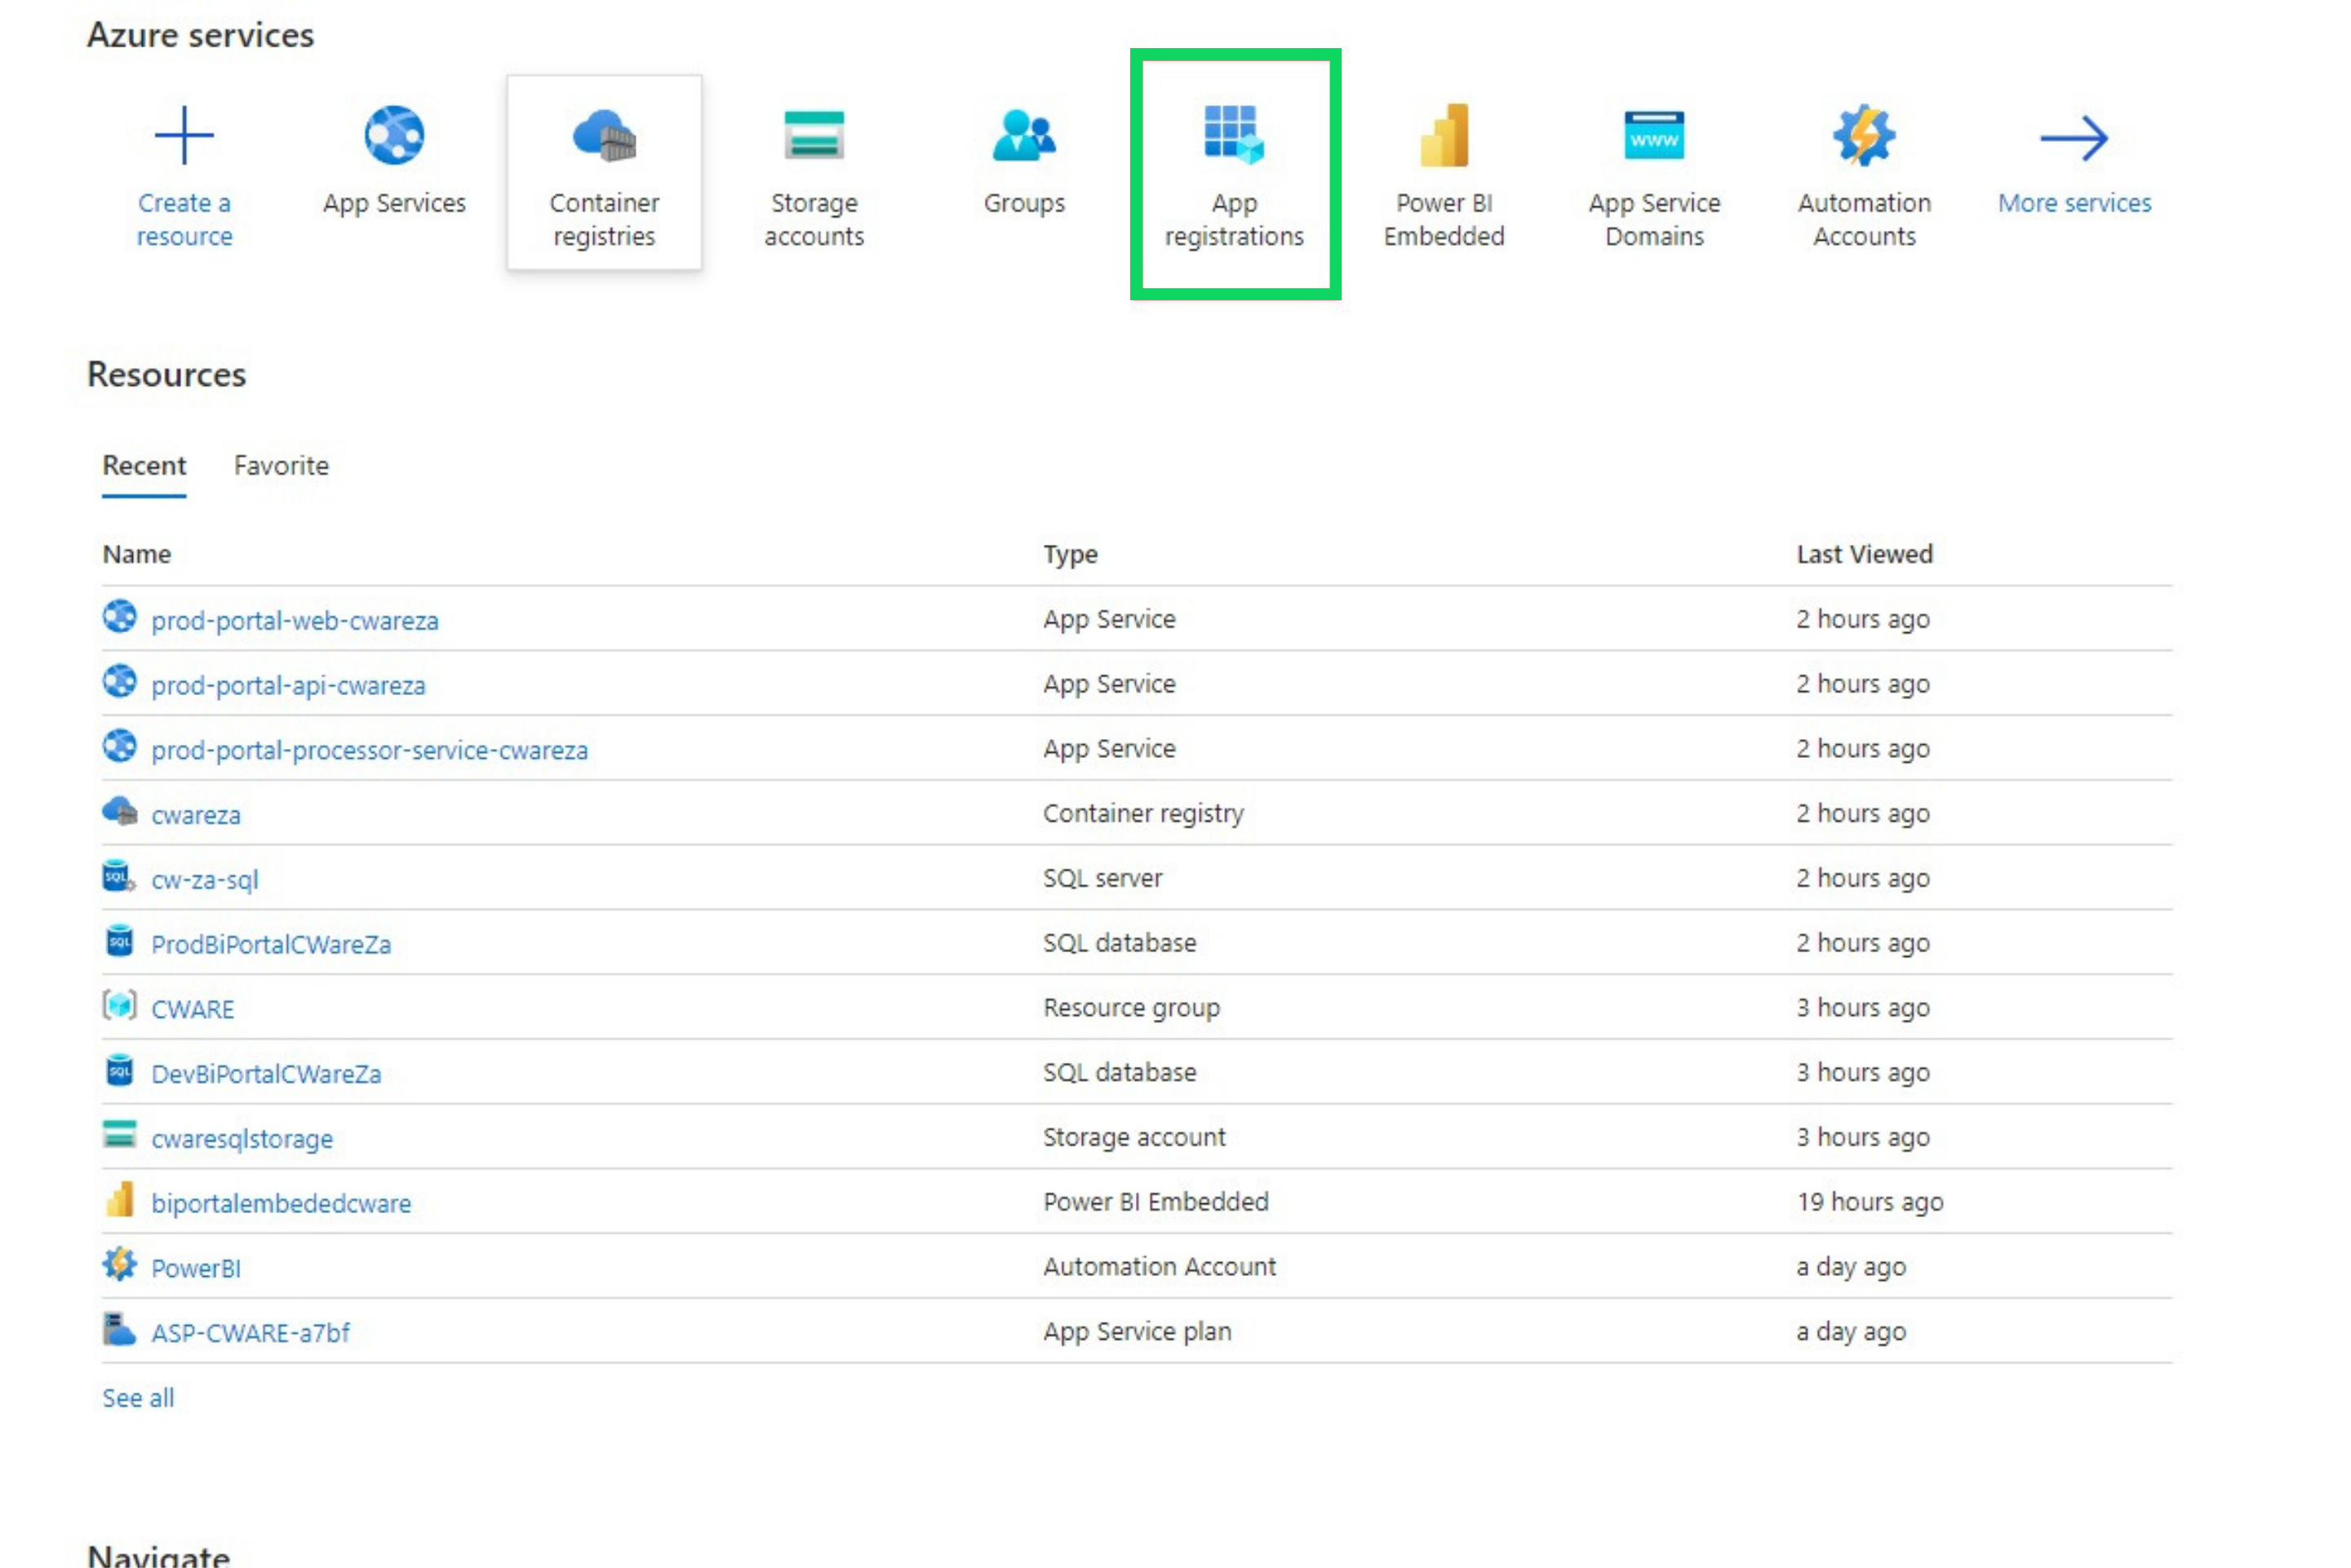This screenshot has width=2351, height=1568.
Task: Open the Groups service icon
Action: click(1024, 135)
